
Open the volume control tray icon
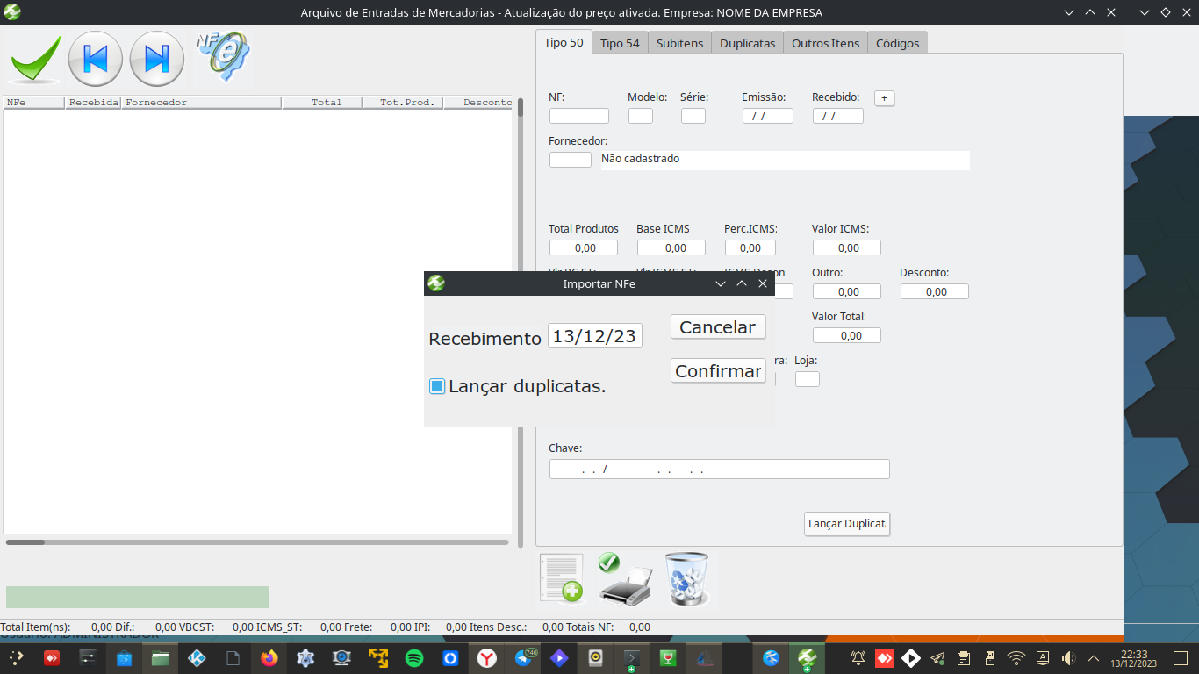(1067, 657)
